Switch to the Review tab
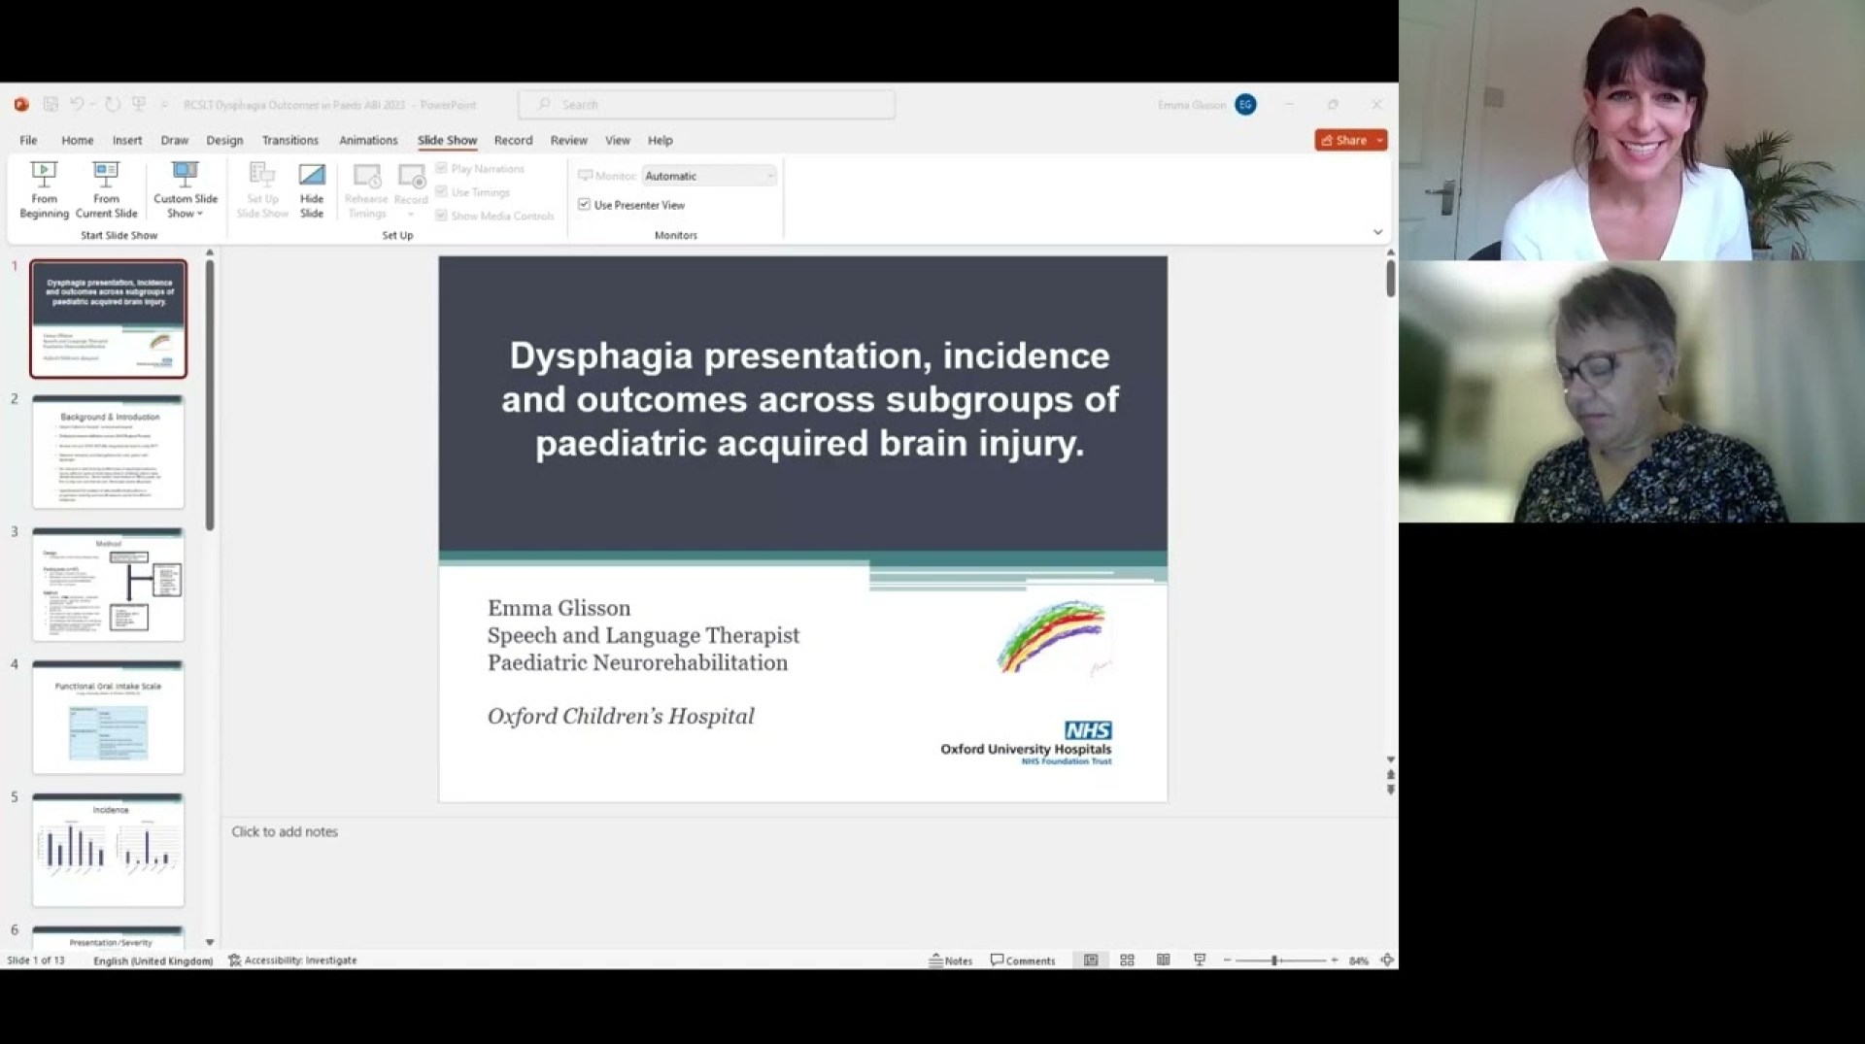The height and width of the screenshot is (1044, 1865). [x=568, y=140]
